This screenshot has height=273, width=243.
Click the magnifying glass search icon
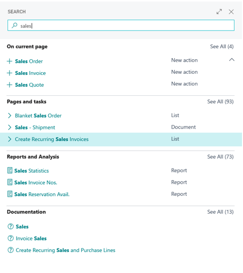click(x=15, y=26)
